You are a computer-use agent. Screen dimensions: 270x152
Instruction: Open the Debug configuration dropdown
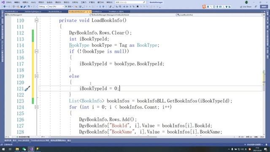tap(43, 7)
